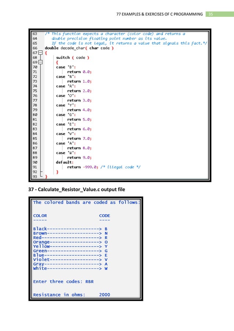
Task: Click 'return 8.0;' on line 87
Action: pos(79,148)
